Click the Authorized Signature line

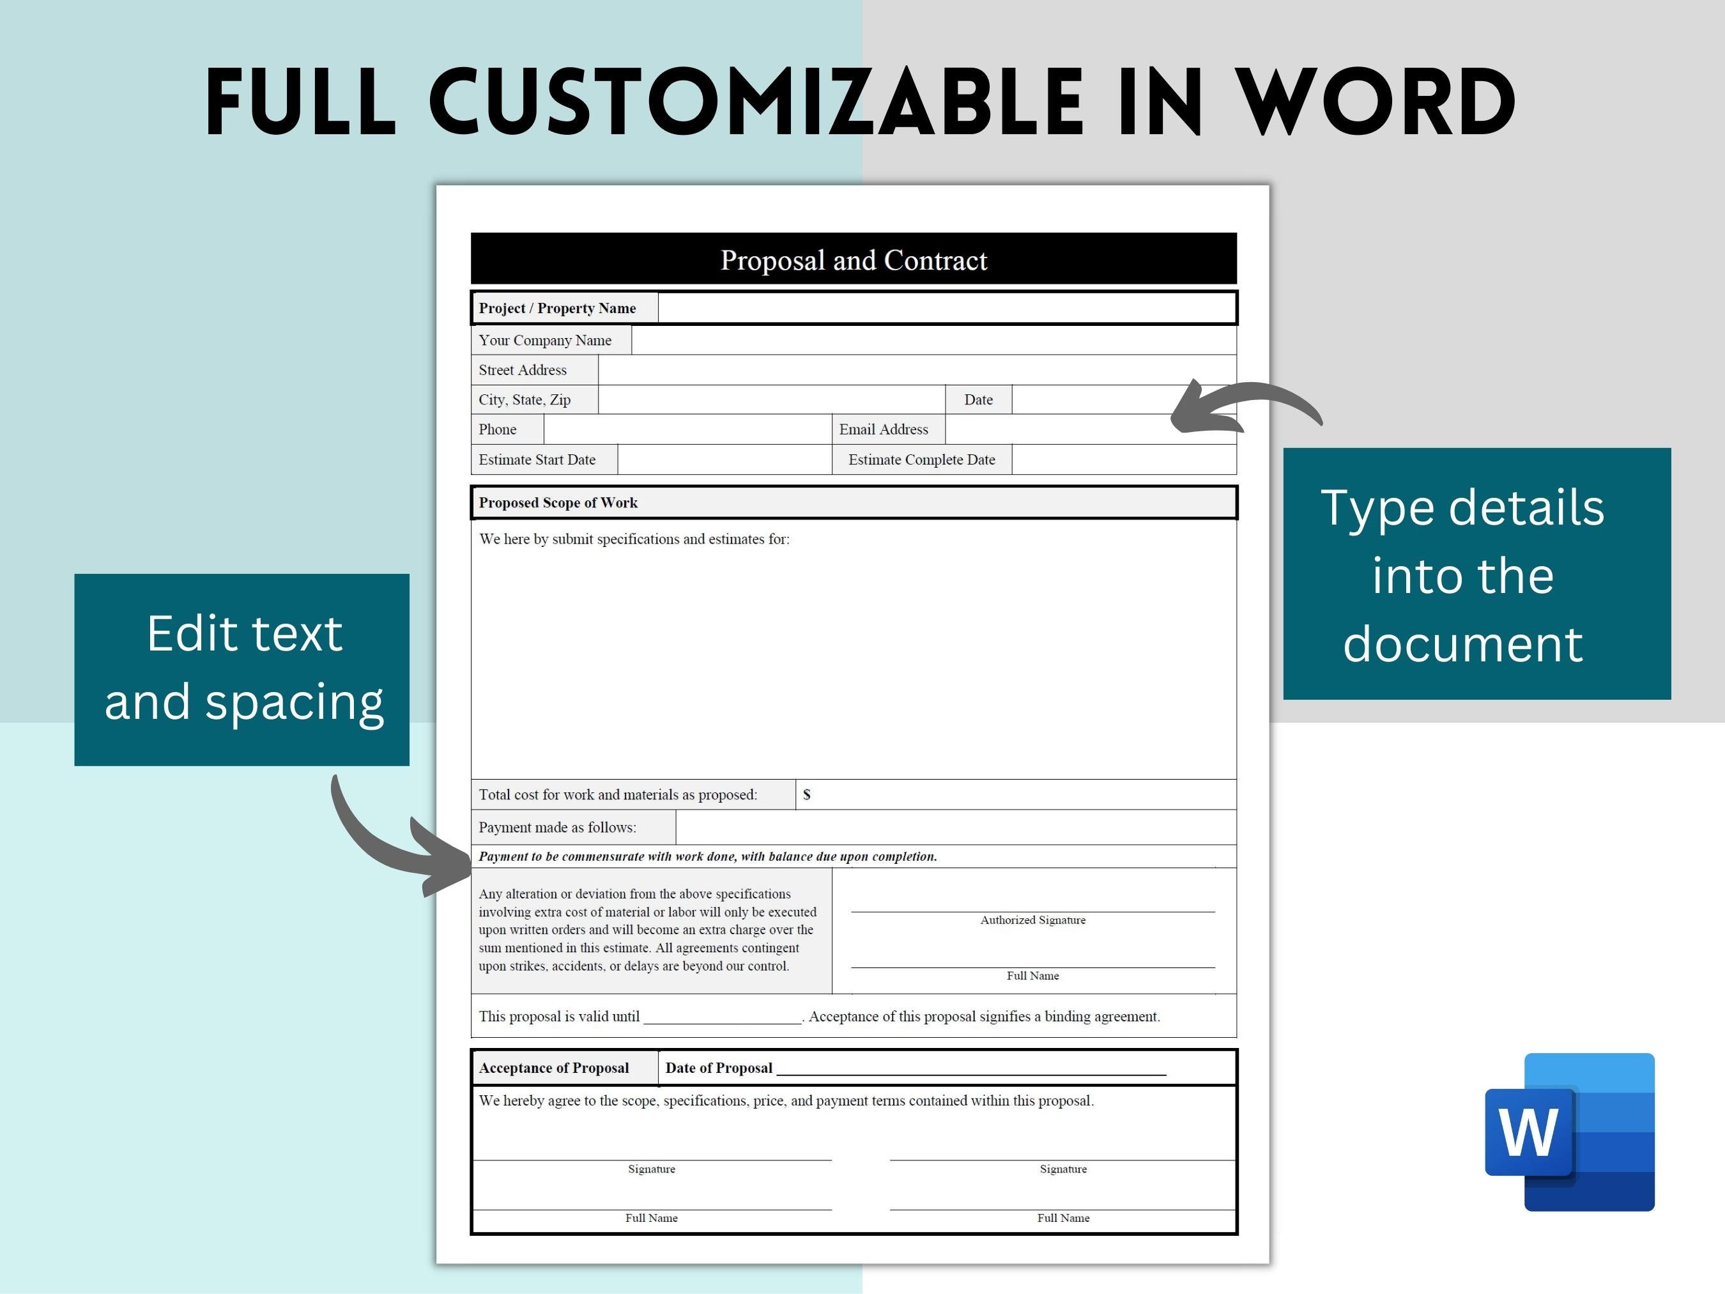1032,911
